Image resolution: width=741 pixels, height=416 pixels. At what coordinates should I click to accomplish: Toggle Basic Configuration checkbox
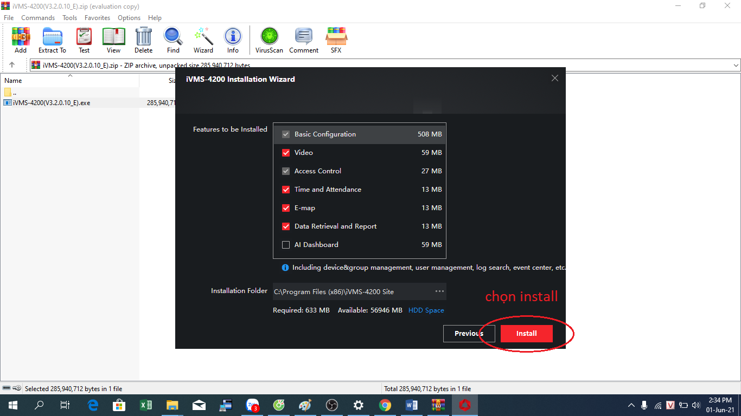tap(286, 134)
